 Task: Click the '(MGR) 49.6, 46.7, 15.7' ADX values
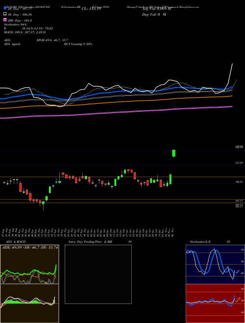coord(52,40)
